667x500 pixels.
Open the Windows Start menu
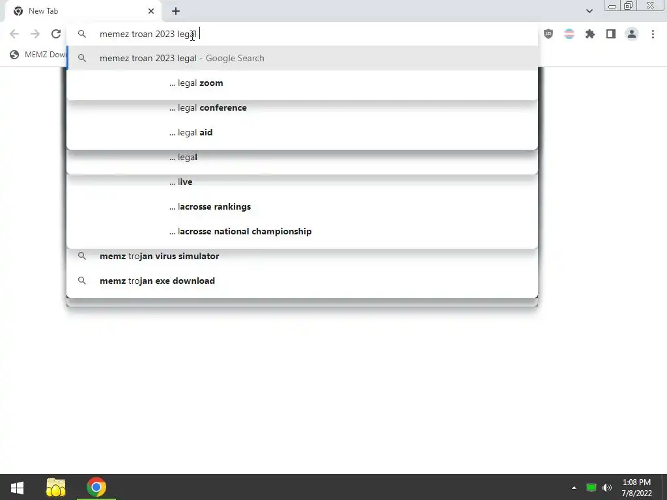pos(17,487)
